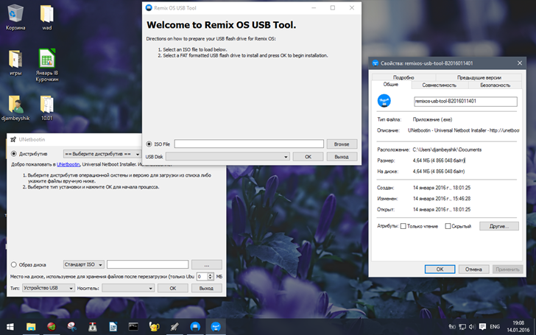Click the ... browse button in UNetbootin
This screenshot has width=536, height=335.
click(x=206, y=264)
